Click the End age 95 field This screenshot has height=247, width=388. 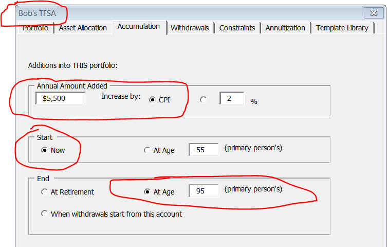click(x=204, y=191)
